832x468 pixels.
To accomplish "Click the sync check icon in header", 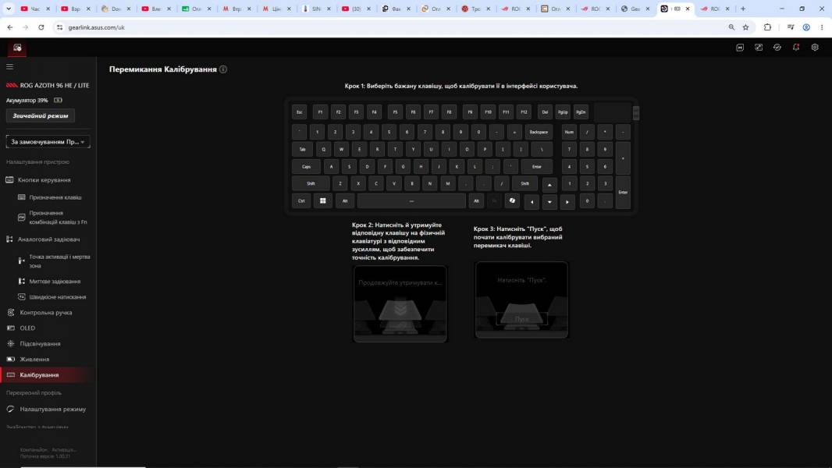I will [777, 47].
